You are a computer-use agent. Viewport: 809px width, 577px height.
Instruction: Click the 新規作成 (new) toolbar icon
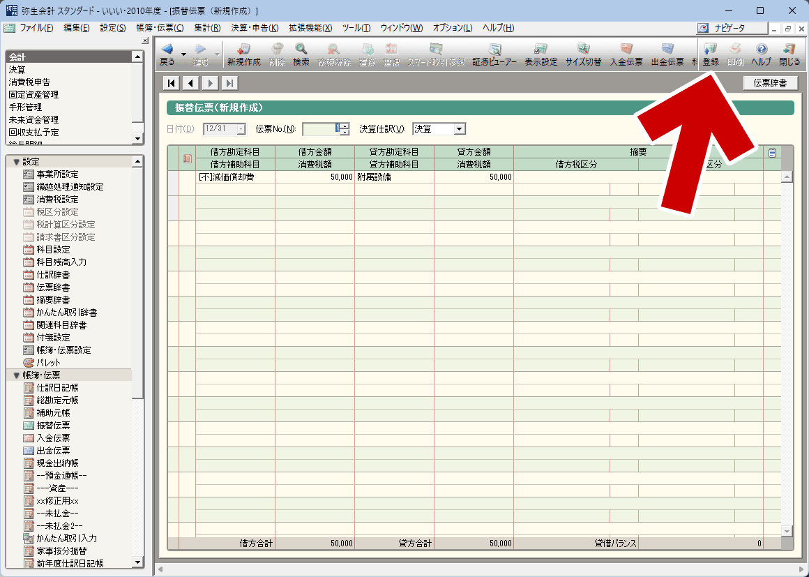tap(243, 50)
